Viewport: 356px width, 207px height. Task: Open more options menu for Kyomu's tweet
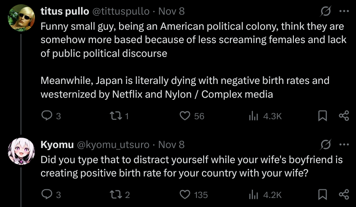[344, 144]
